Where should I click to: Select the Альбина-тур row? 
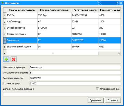point(62,22)
